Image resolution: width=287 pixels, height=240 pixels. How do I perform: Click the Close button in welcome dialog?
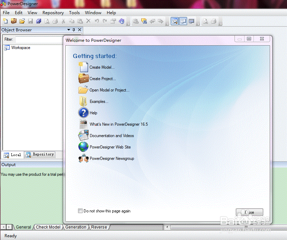coord(249,212)
